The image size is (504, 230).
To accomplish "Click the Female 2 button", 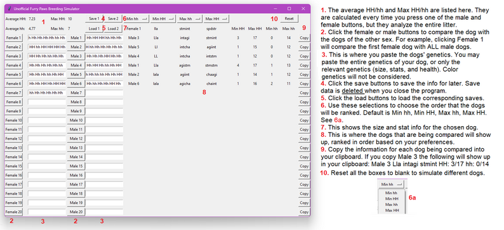I will pyautogui.click(x=13, y=47).
